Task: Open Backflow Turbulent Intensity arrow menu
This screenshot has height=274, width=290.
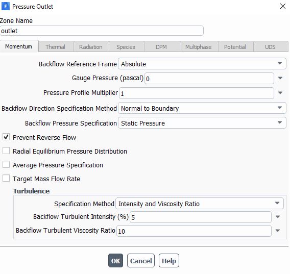Action: 277,217
